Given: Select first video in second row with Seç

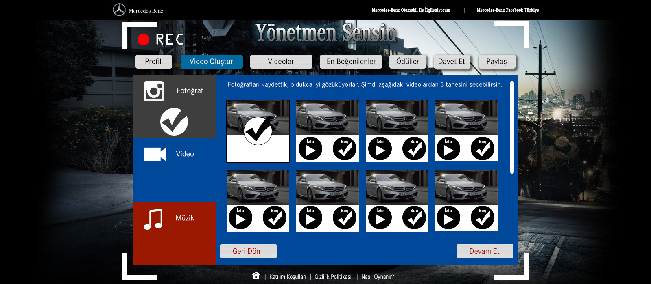Looking at the screenshot, I should point(275,217).
